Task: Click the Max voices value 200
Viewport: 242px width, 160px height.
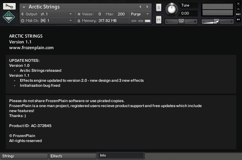Action: point(121,14)
